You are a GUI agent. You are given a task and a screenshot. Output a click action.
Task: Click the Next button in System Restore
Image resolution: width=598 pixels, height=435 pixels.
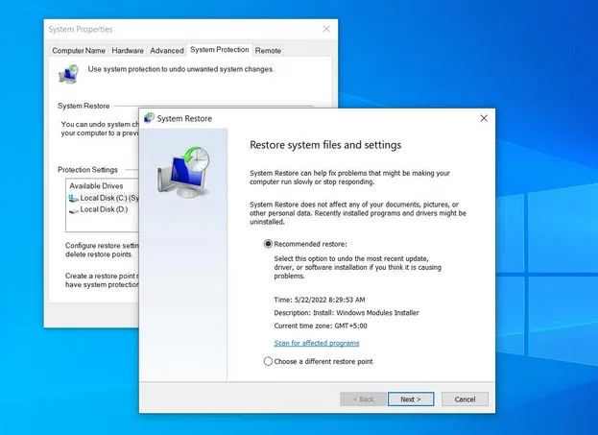coord(411,399)
